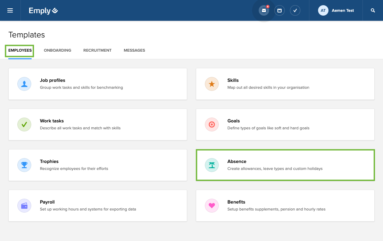Click the Emply logo
The image size is (383, 241).
tap(43, 10)
